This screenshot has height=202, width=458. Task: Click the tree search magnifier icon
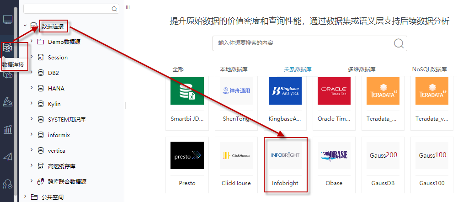tap(114, 9)
